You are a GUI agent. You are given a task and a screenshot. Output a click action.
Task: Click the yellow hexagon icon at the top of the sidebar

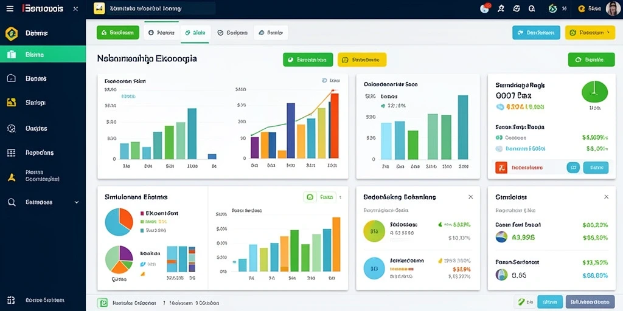(12, 33)
